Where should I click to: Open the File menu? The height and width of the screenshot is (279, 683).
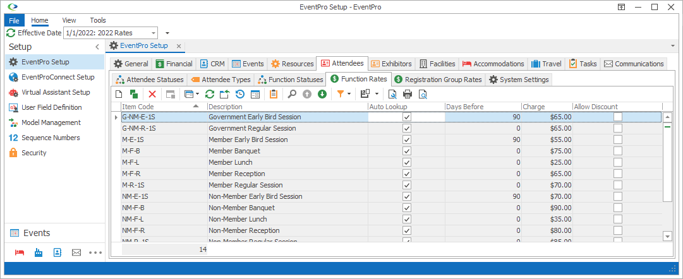pos(14,20)
